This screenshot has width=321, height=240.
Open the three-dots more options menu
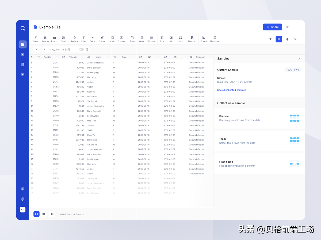296,27
